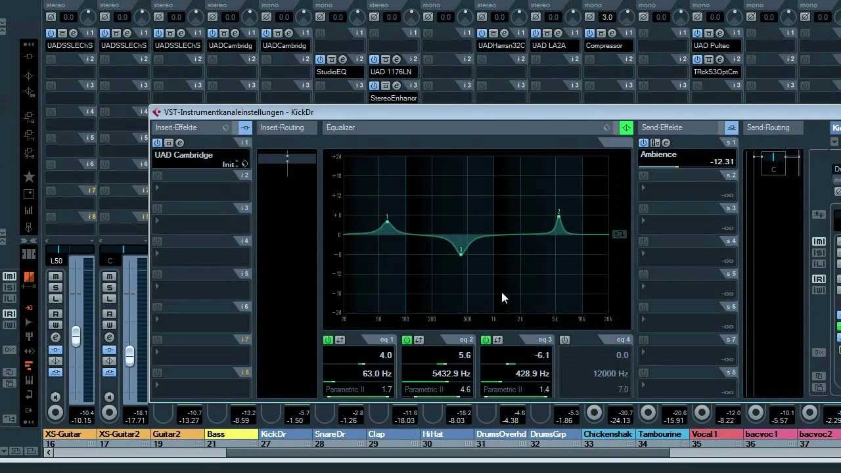The height and width of the screenshot is (473, 841).
Task: Expand empty insert slot i2 plugin list
Action: point(156,188)
